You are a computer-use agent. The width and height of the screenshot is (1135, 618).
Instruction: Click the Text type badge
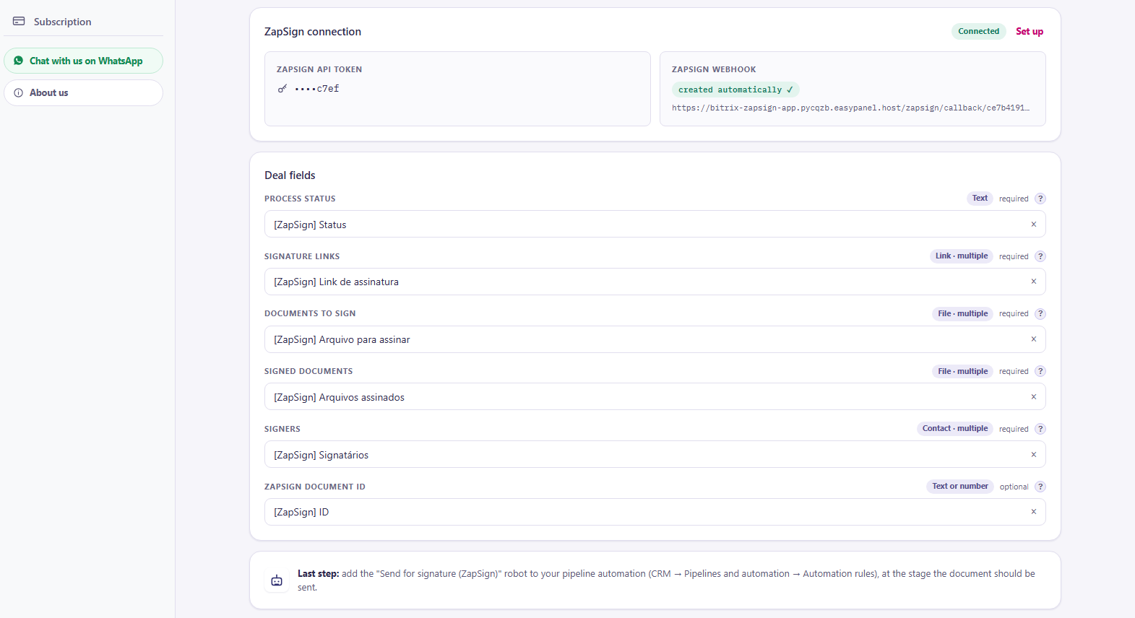[980, 199]
